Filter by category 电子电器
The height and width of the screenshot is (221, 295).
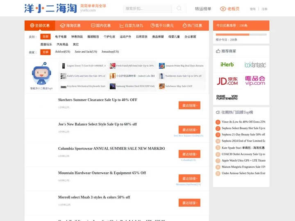pyautogui.click(x=61, y=37)
